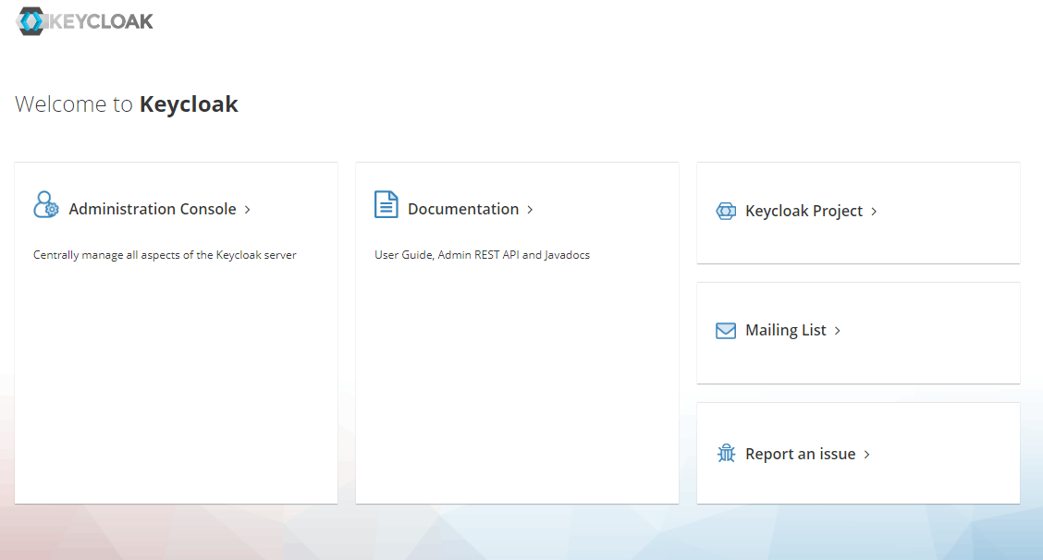Viewport: 1043px width, 560px height.
Task: Click the chevron next to Report an issue
Action: click(866, 455)
